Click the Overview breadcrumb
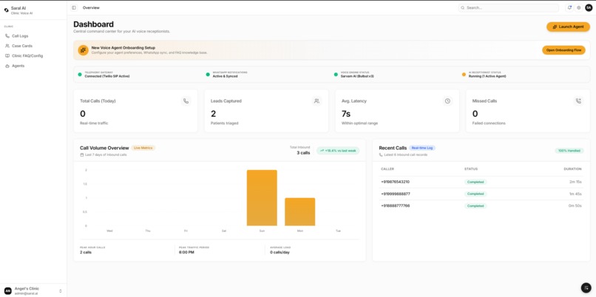The width and height of the screenshot is (596, 297). 91,7
